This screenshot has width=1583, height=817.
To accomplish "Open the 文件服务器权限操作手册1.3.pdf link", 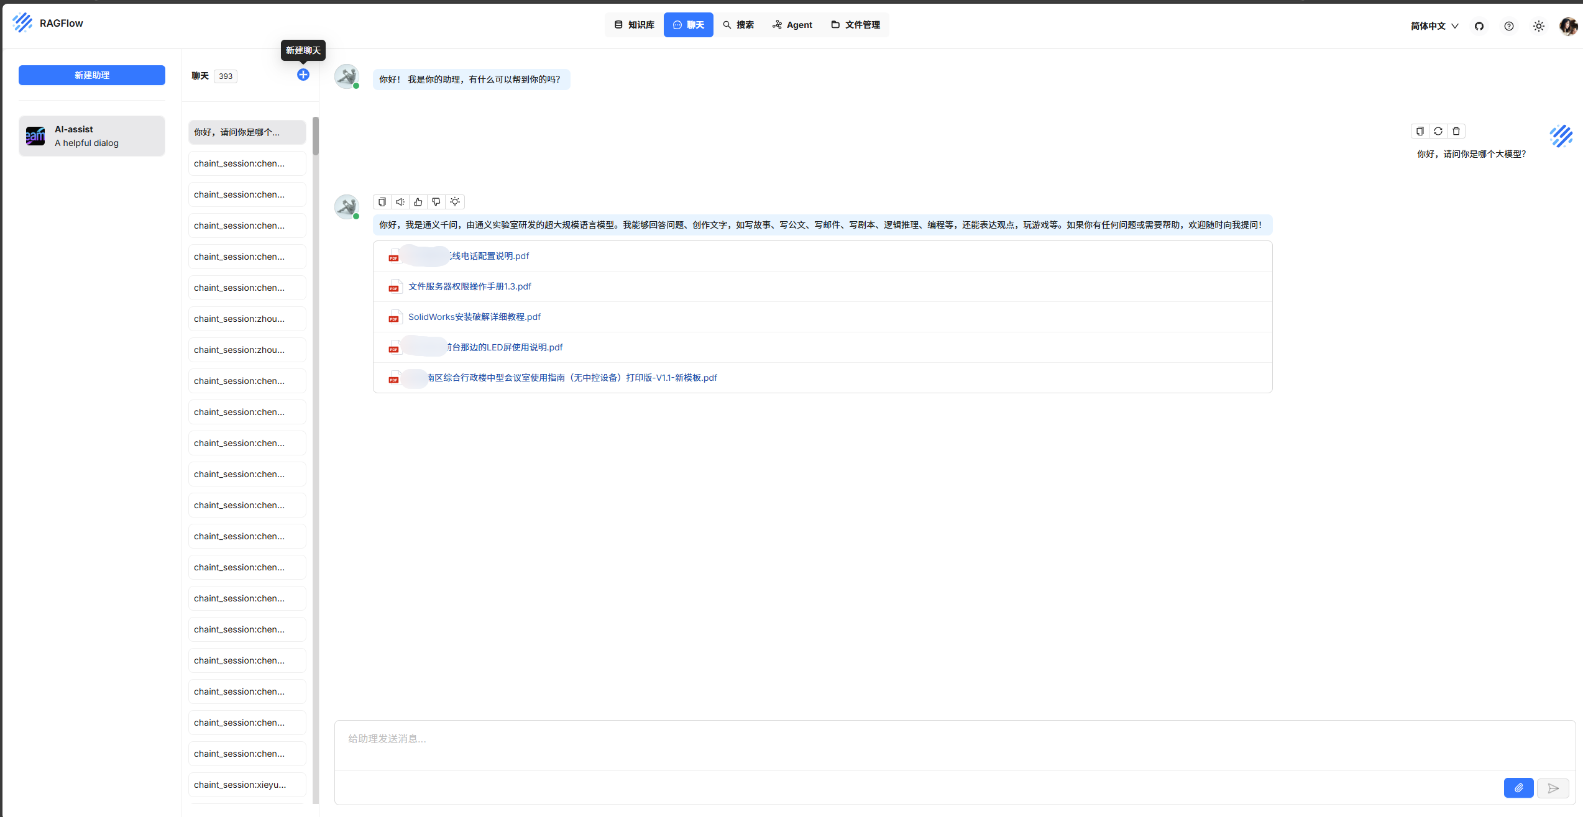I will pyautogui.click(x=469, y=286).
